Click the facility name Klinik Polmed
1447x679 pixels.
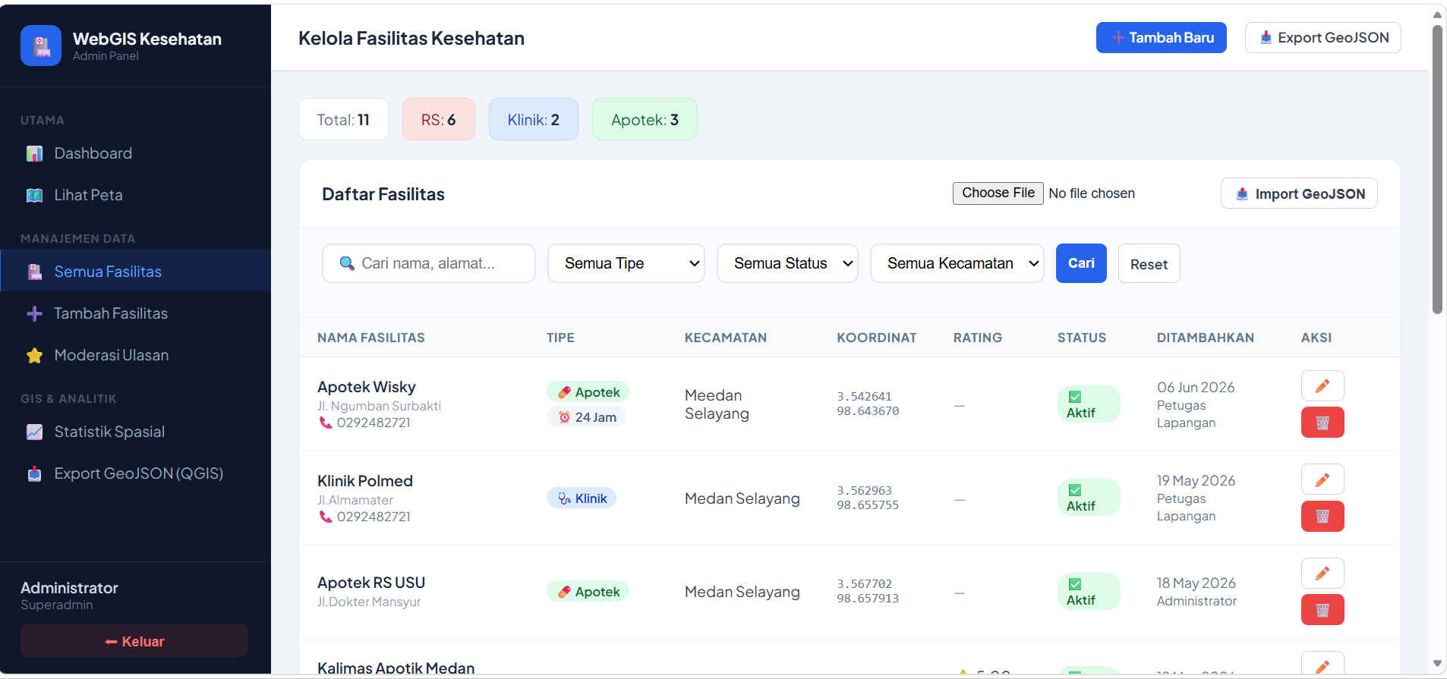click(365, 481)
